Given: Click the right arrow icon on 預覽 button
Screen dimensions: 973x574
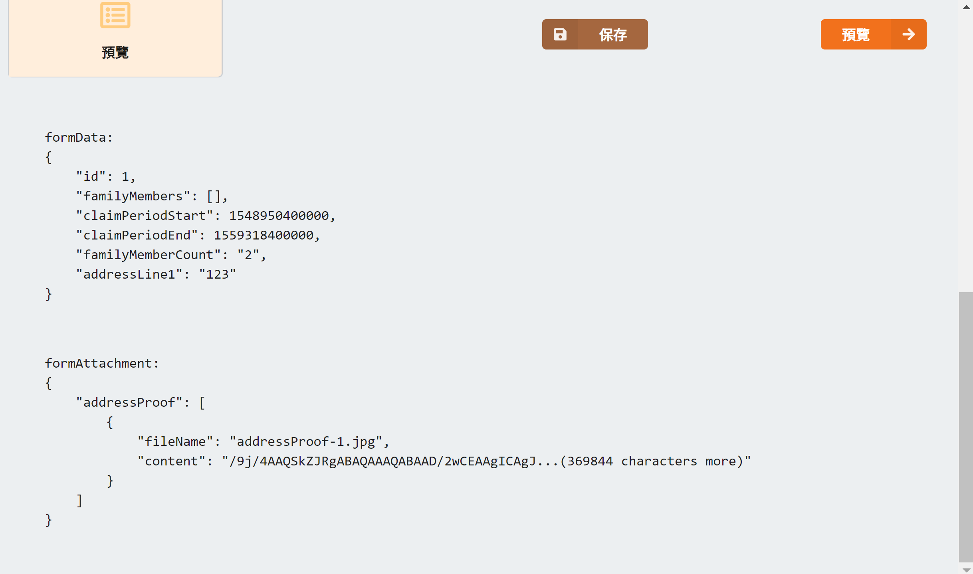Looking at the screenshot, I should tap(908, 34).
